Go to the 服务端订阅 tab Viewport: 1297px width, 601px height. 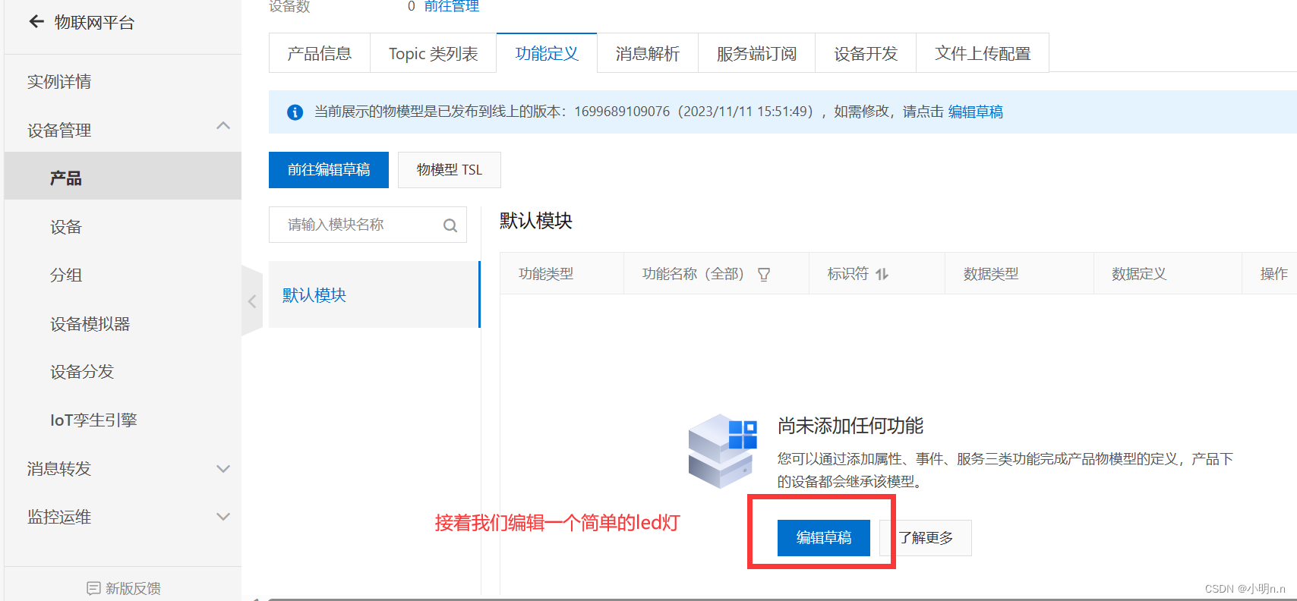click(x=757, y=53)
